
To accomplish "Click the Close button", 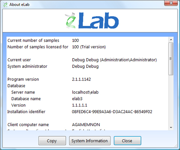I will (127, 141).
